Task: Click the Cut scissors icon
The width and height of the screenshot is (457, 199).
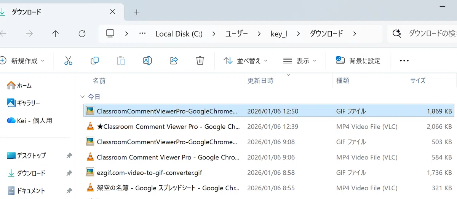Action: 68,60
